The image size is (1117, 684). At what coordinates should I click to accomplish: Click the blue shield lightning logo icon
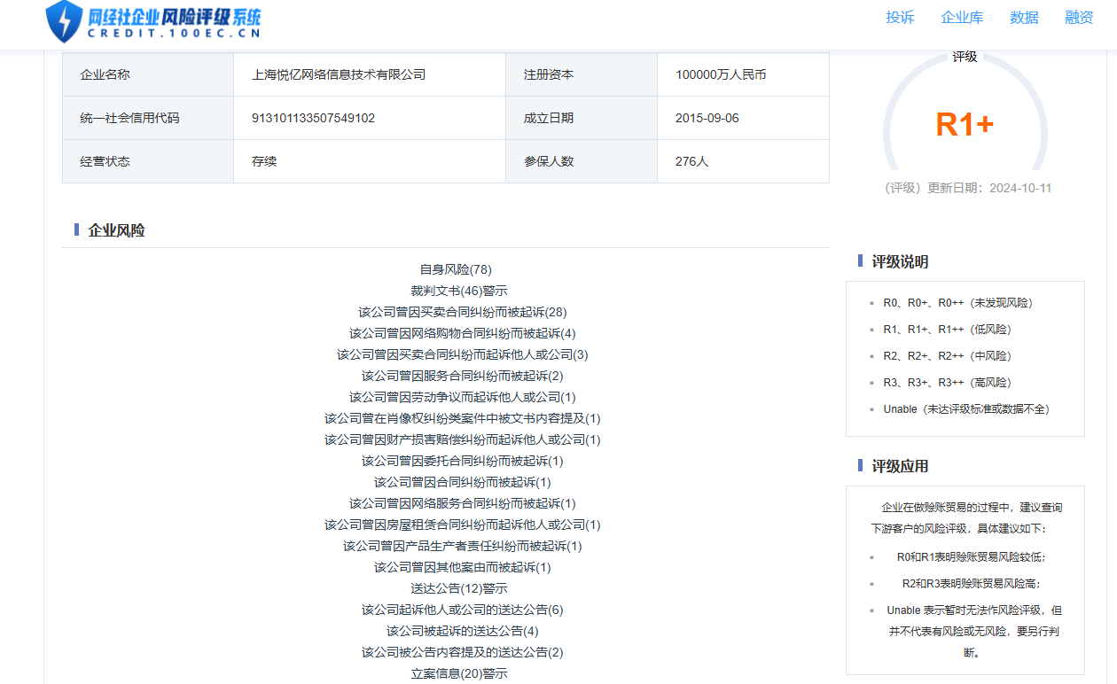pos(64,21)
